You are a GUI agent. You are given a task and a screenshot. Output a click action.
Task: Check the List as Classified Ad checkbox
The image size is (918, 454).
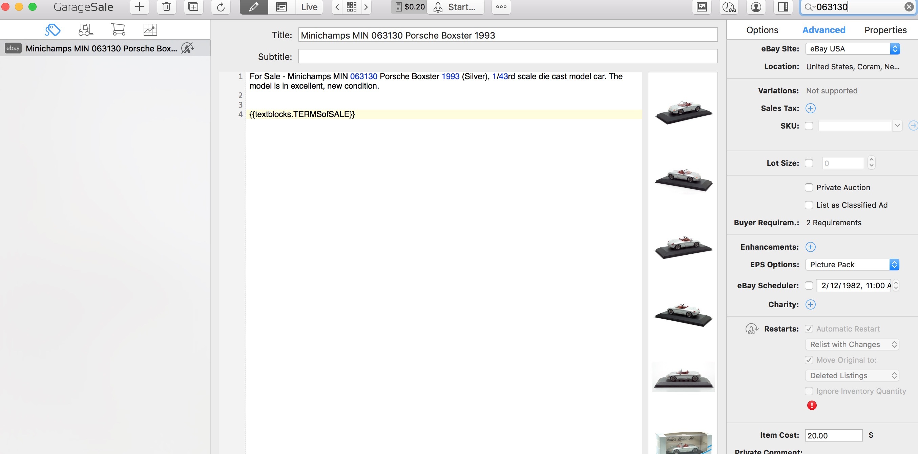(809, 205)
